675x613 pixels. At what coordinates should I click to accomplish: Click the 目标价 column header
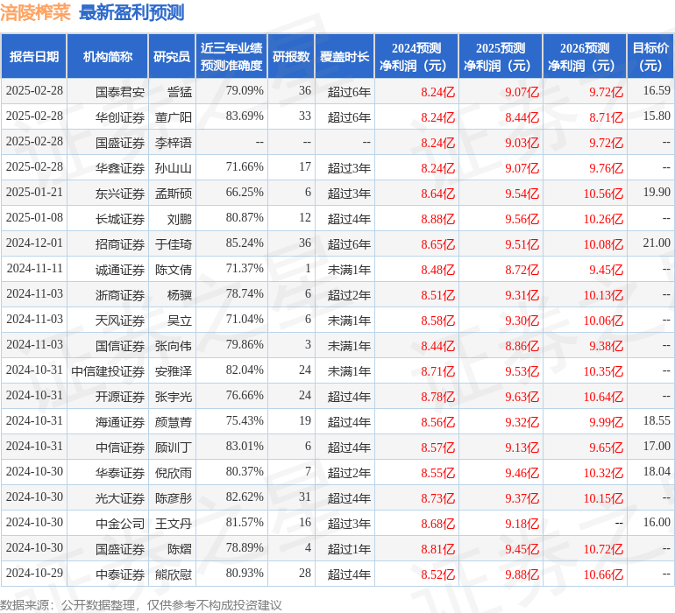point(650,57)
